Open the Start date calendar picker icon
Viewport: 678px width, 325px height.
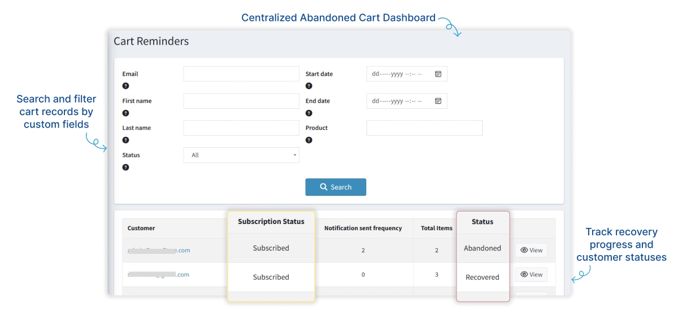pos(438,74)
